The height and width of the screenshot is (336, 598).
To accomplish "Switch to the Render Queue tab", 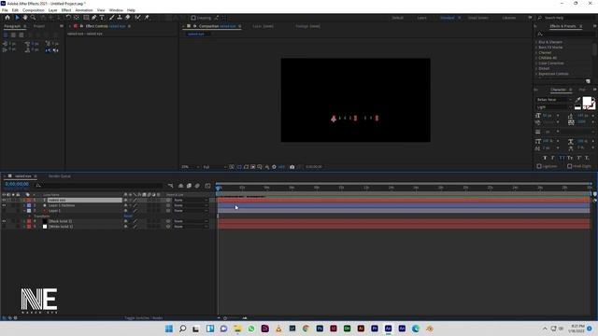I will (x=60, y=176).
